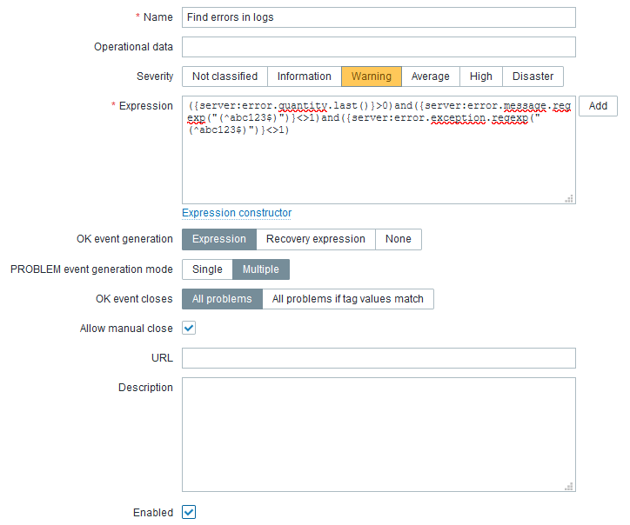Select Average severity
The image size is (630, 525).
click(431, 76)
